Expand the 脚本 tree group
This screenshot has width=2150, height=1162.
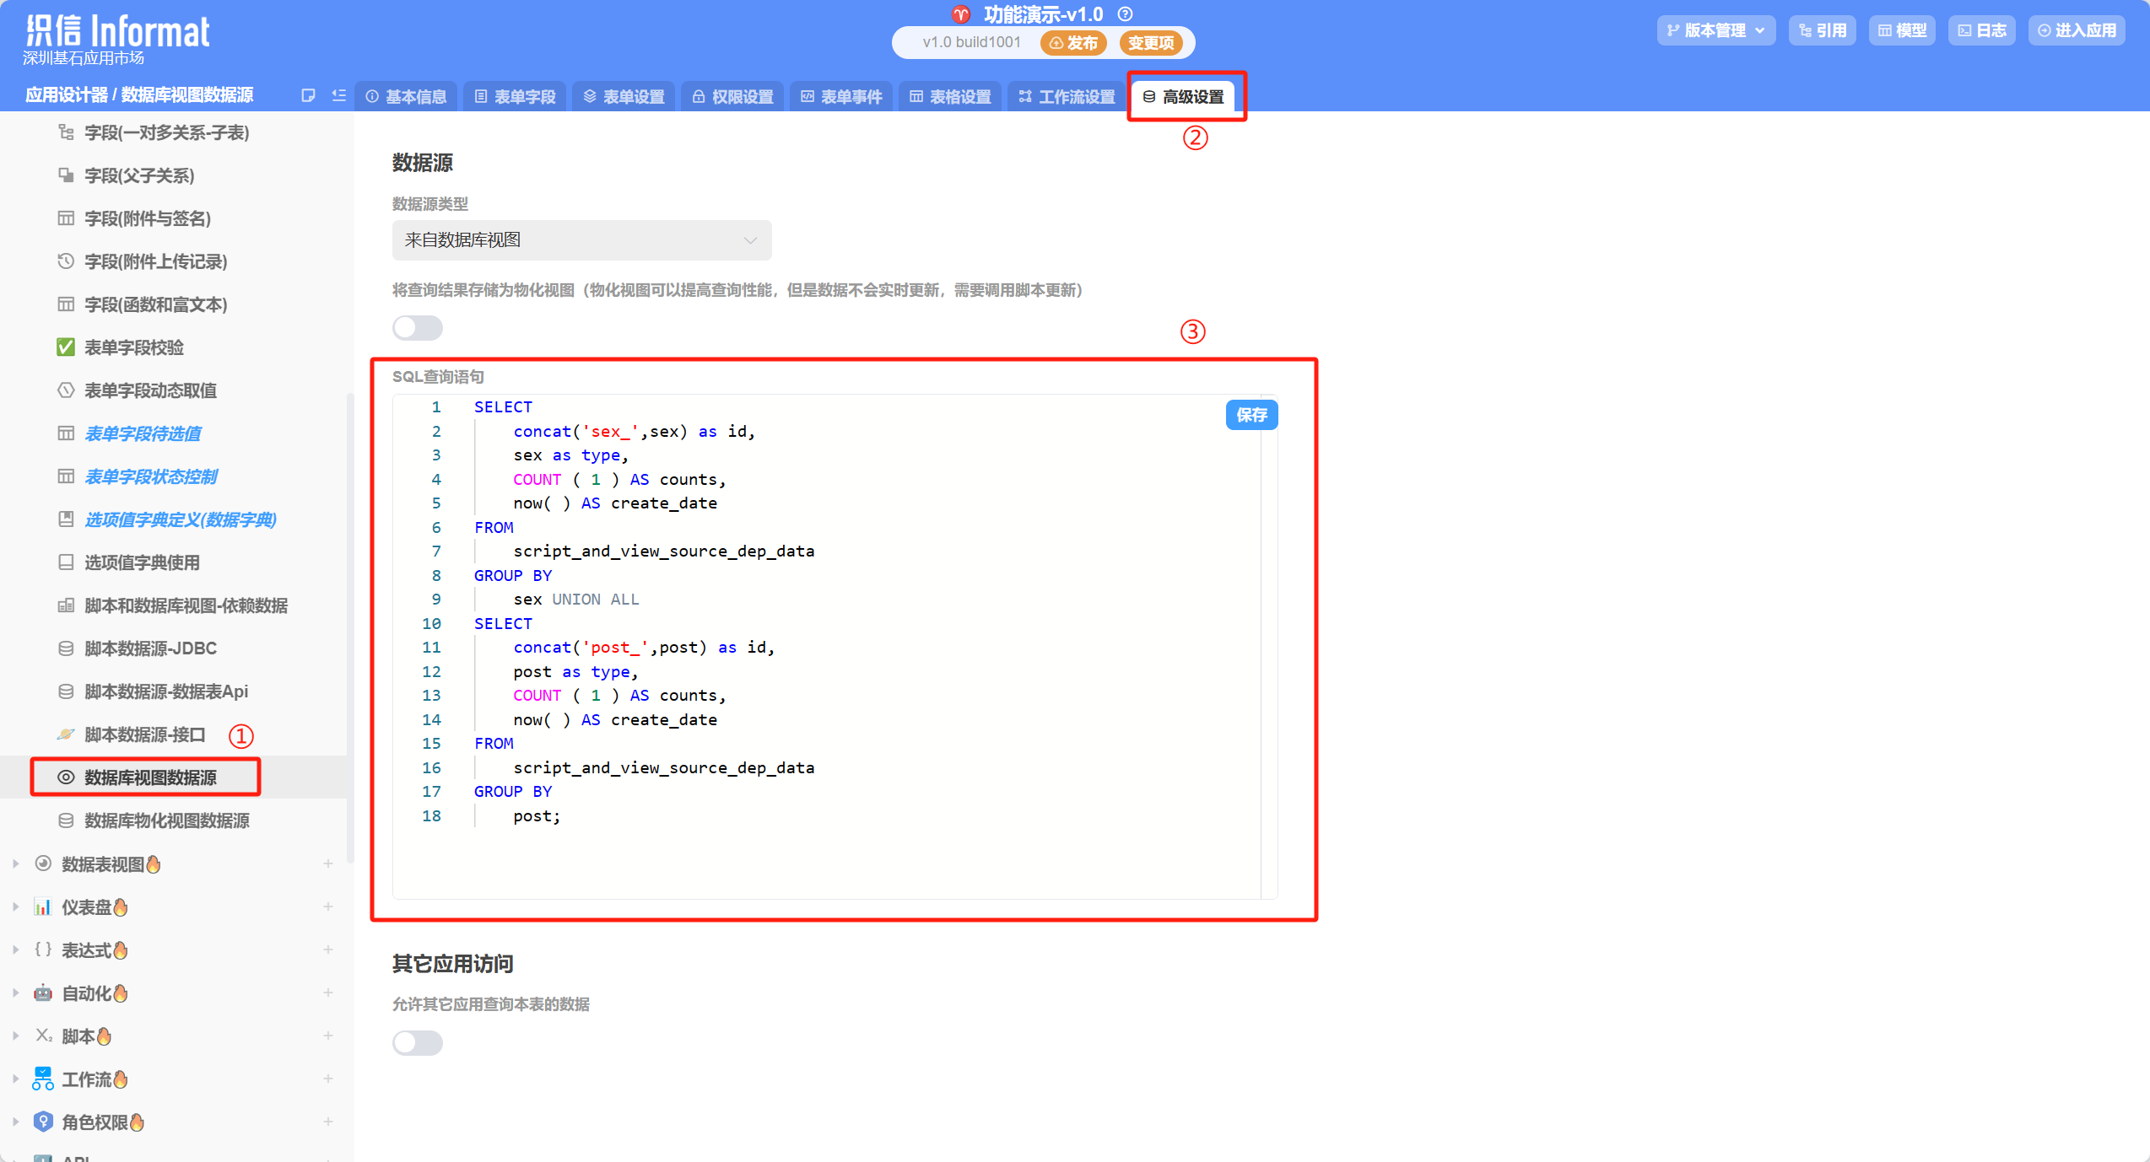(16, 1036)
